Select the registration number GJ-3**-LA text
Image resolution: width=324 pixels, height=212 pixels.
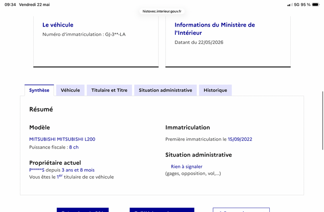[115, 34]
